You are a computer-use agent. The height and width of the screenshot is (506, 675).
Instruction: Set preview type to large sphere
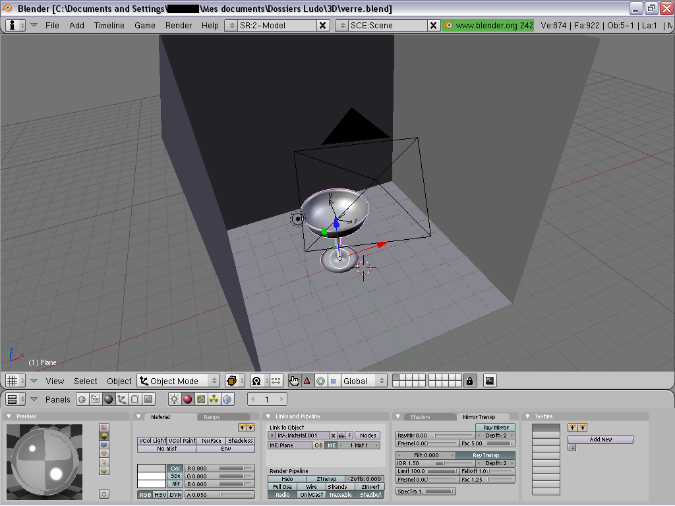tap(103, 470)
